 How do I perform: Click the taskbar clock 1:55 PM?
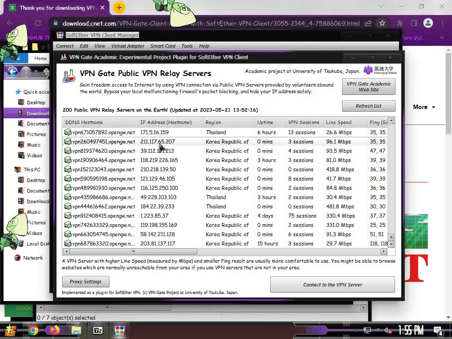[411, 330]
